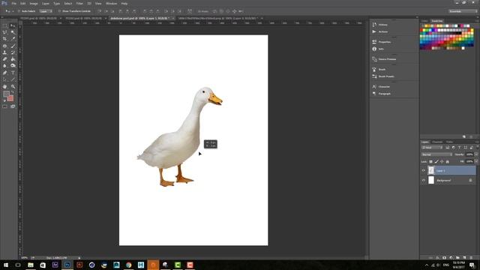Select the Dodge tool

point(13,66)
